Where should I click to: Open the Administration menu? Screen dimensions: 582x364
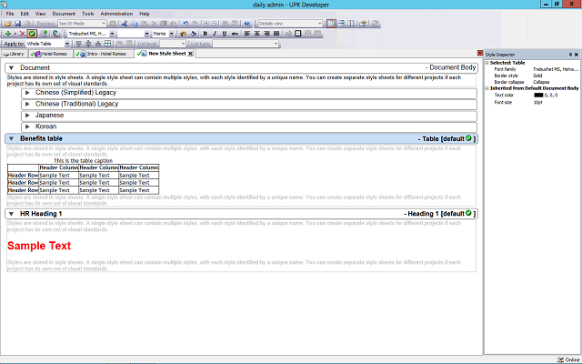[x=116, y=14]
